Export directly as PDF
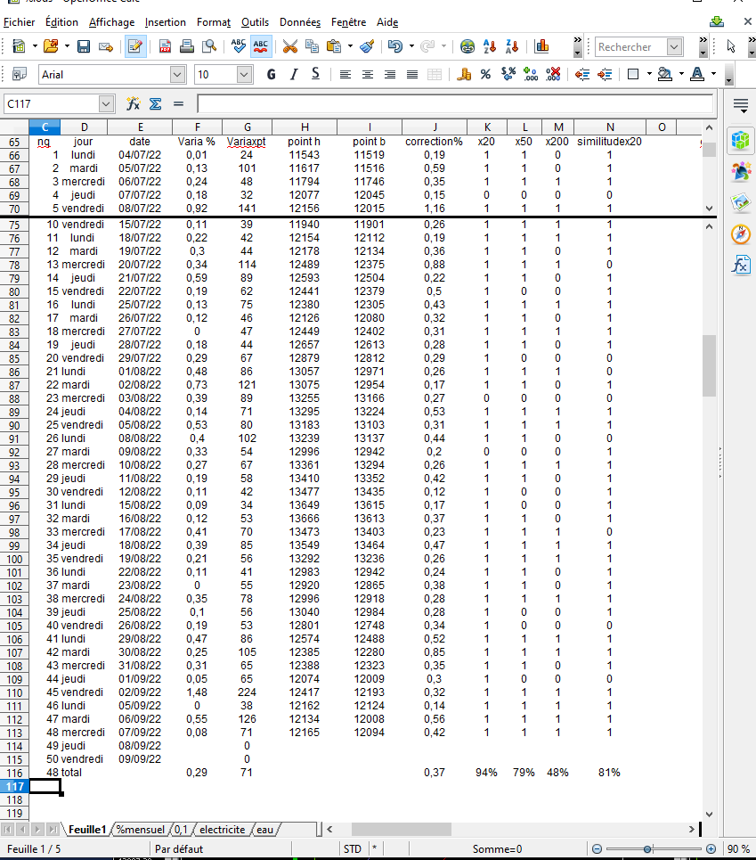Screen dimensions: 756x860 point(166,46)
